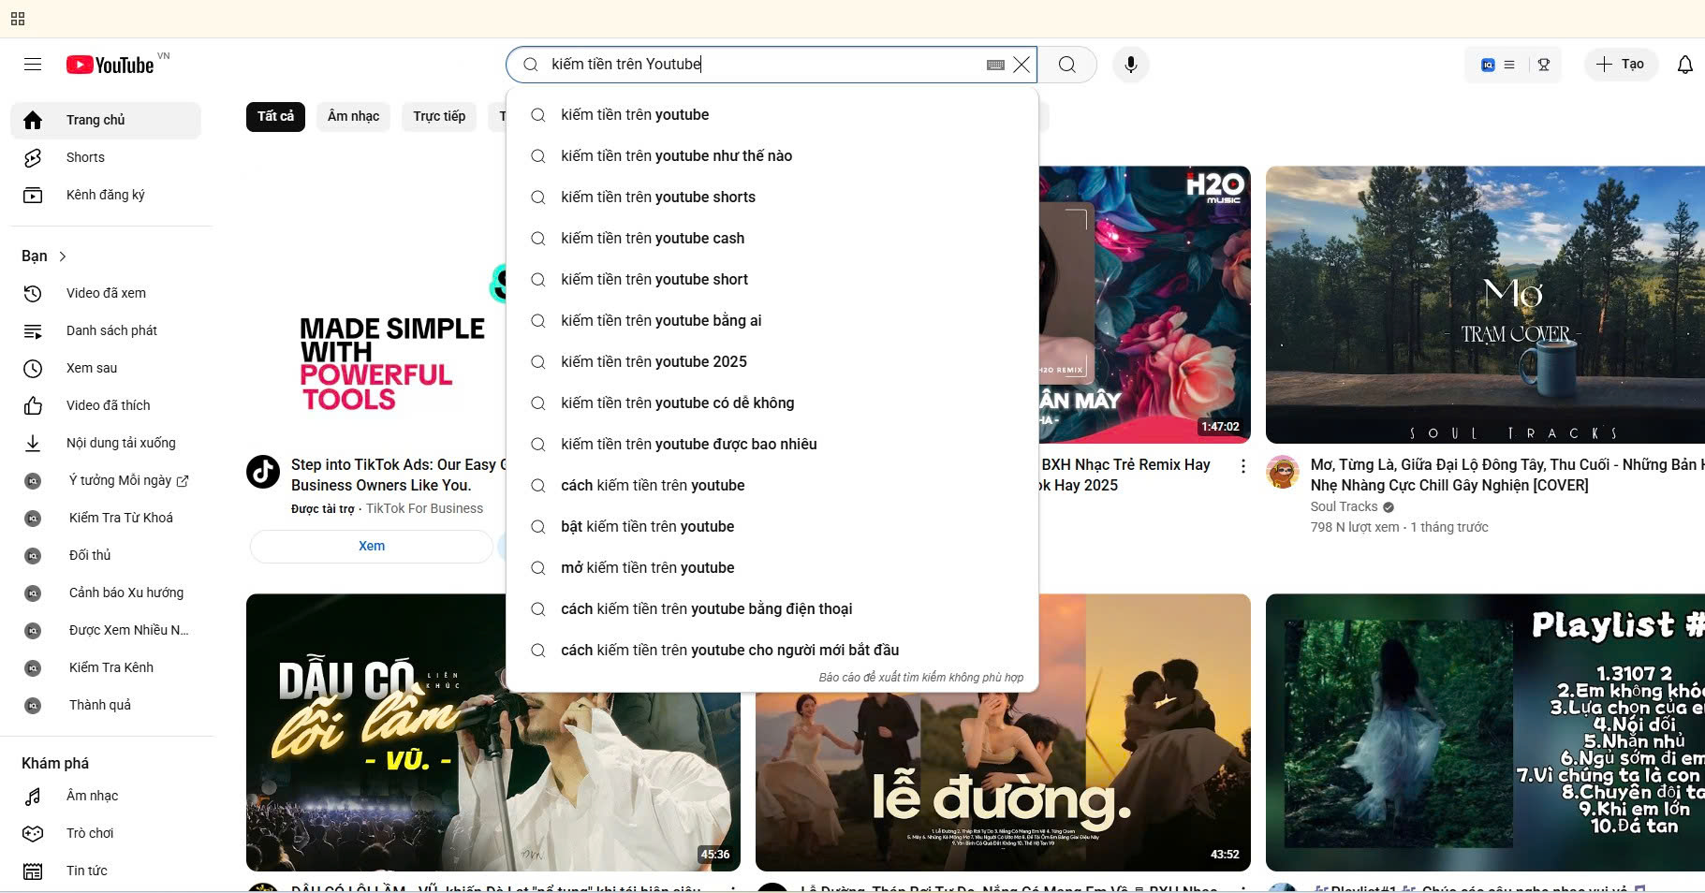This screenshot has width=1705, height=893.
Task: Click the trophy icon in the header
Action: pyautogui.click(x=1544, y=65)
